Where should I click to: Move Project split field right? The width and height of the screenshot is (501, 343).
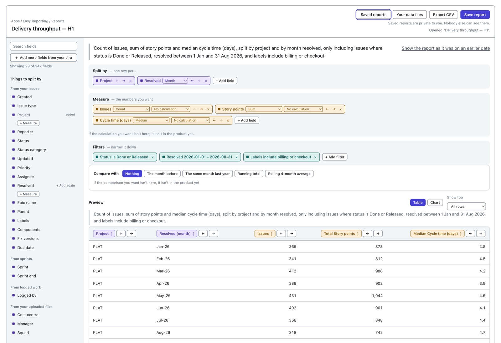pyautogui.click(x=124, y=81)
